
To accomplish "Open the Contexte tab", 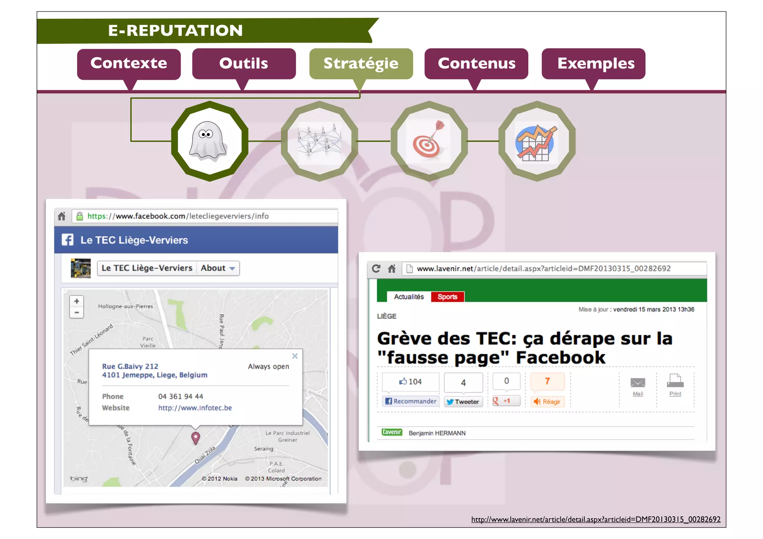I will pyautogui.click(x=129, y=64).
